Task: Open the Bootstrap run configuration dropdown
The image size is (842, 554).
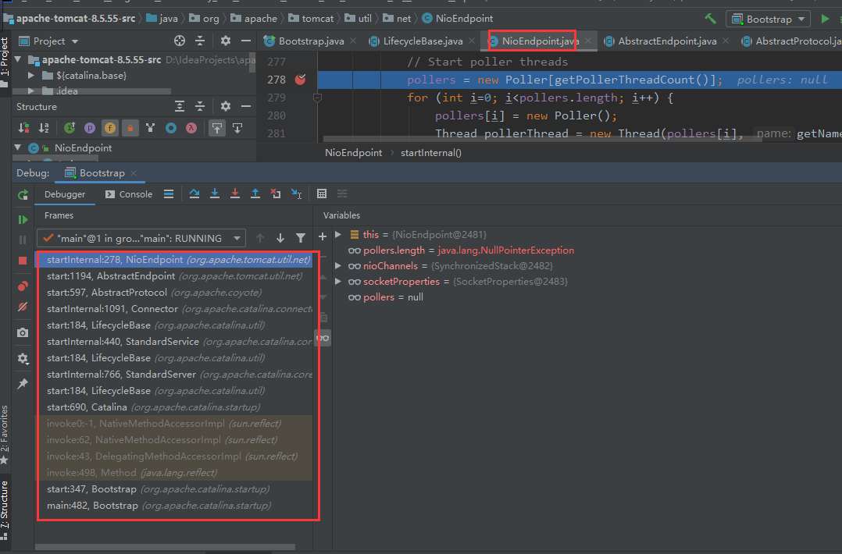Action: (x=769, y=20)
